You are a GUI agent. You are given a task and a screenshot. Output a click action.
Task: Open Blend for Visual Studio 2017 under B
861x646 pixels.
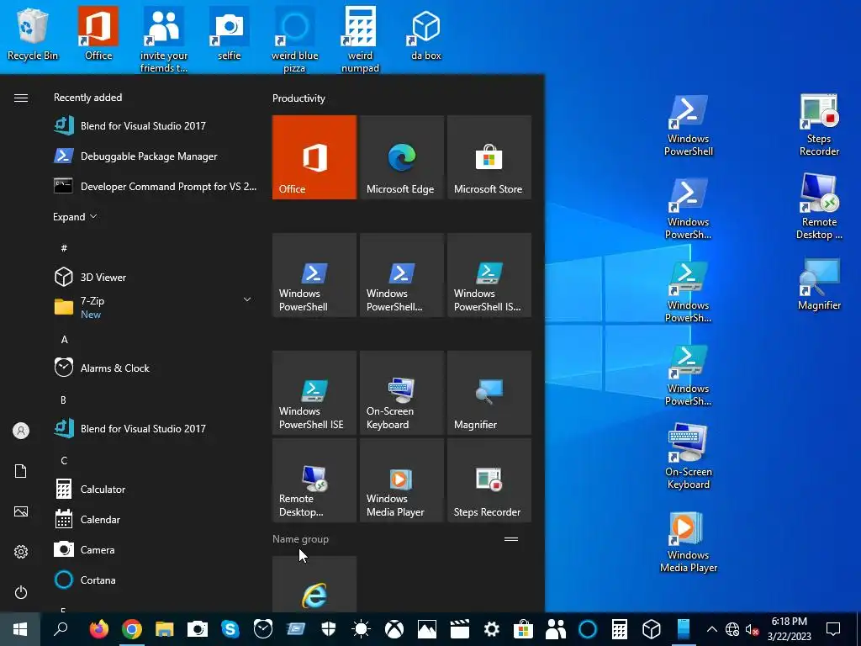(154, 428)
